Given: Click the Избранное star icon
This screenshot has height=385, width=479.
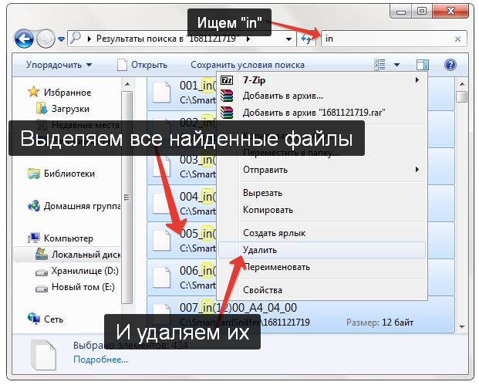Looking at the screenshot, I should click(x=34, y=92).
